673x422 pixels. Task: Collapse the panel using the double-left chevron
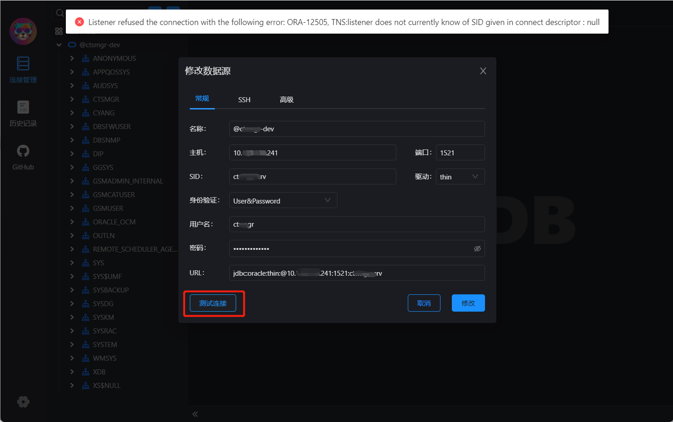point(195,414)
